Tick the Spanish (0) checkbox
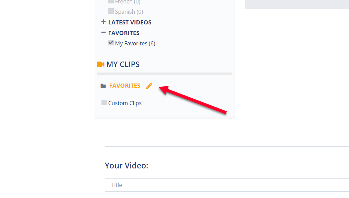Viewport: 349px width, 198px height. click(x=111, y=11)
